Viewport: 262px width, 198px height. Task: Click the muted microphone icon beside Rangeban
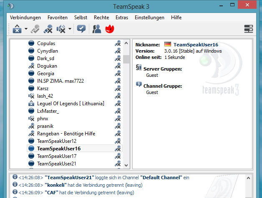31,134
